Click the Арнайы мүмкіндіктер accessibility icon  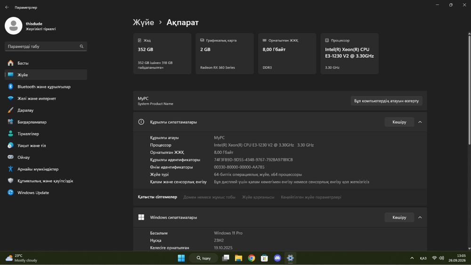click(10, 169)
